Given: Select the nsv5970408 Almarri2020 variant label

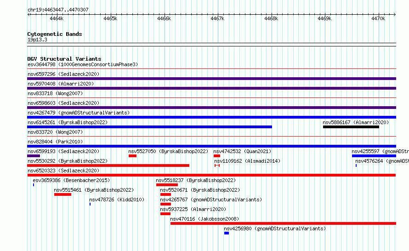Looking at the screenshot, I should click(x=61, y=84).
